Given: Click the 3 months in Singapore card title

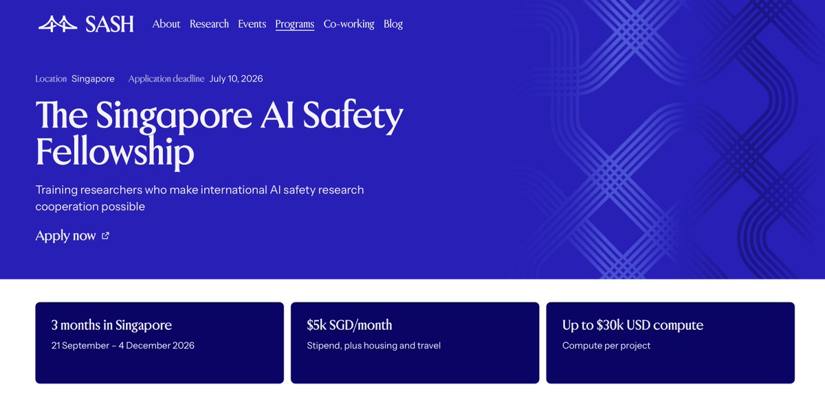Looking at the screenshot, I should pyautogui.click(x=111, y=325).
